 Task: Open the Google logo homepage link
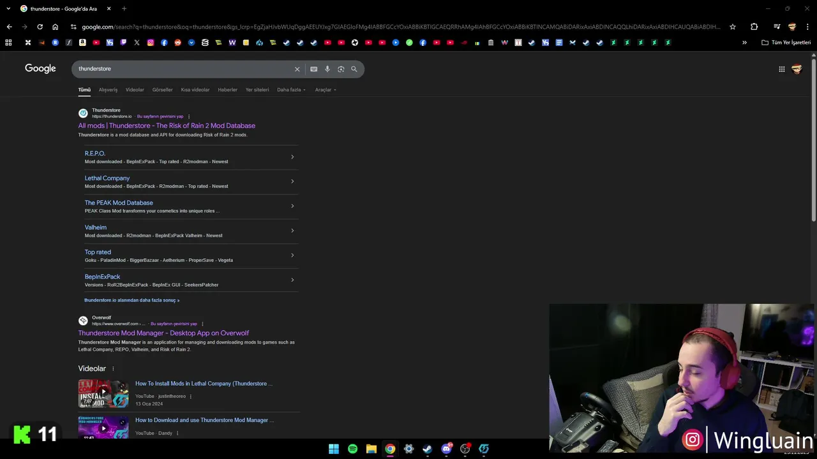pyautogui.click(x=40, y=68)
